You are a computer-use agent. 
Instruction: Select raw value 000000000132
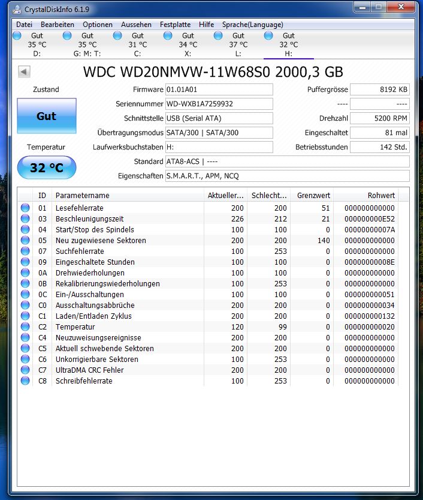click(370, 316)
